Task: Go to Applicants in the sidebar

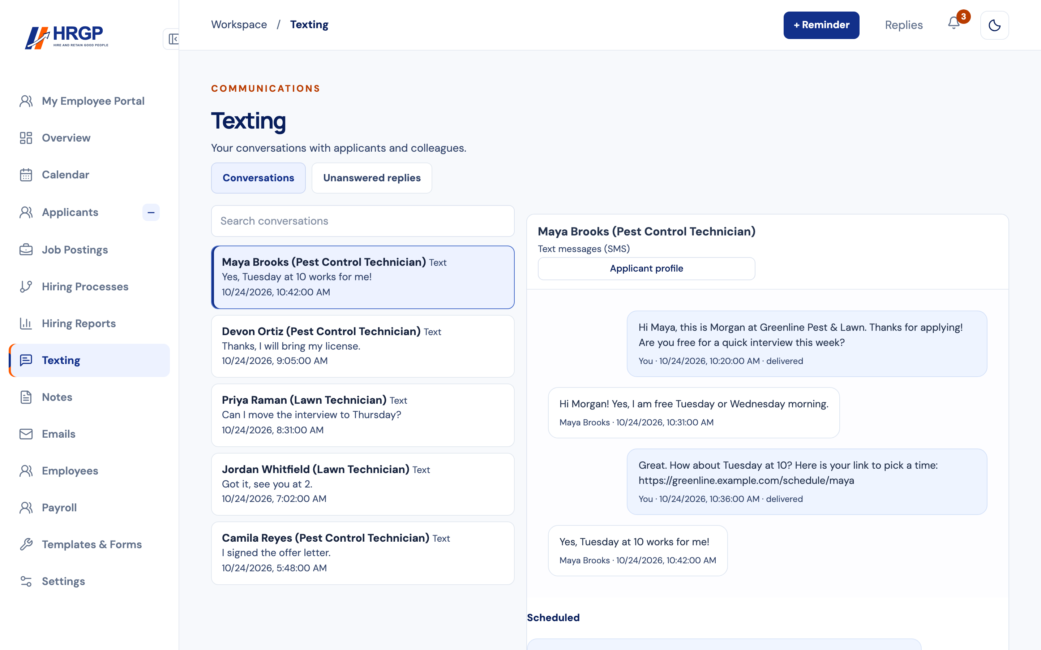Action: coord(70,212)
